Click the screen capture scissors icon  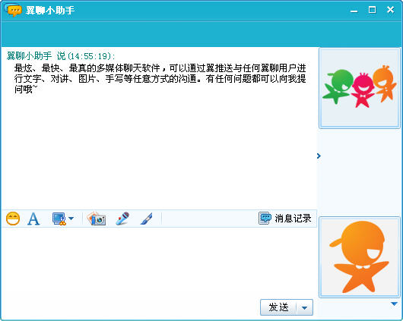pos(59,219)
